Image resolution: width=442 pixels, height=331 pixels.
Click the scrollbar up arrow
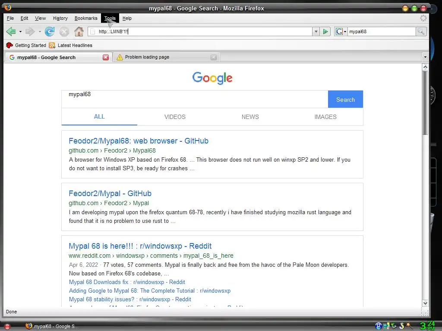tap(425, 67)
